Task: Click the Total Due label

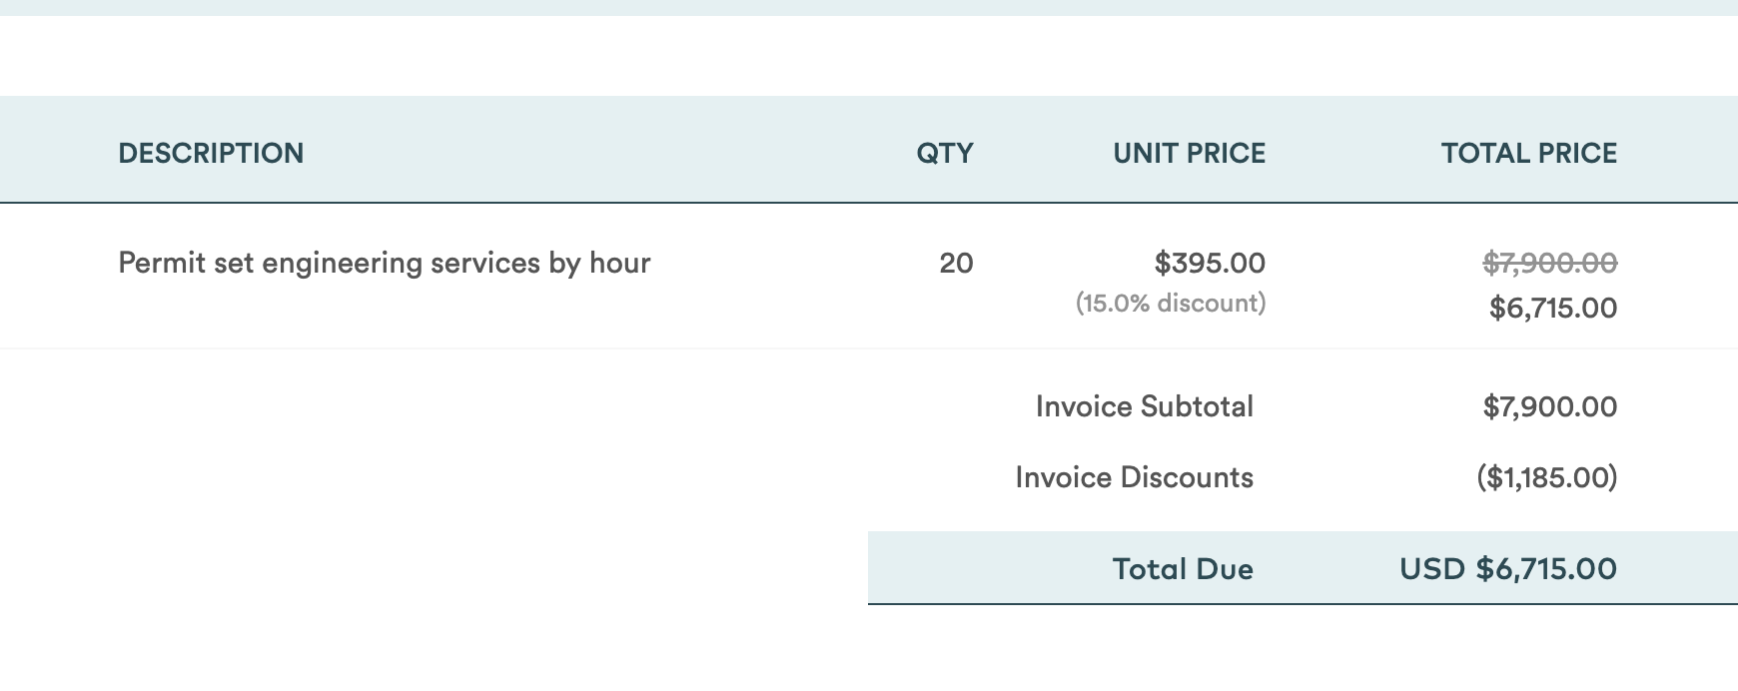Action: coord(1183,569)
